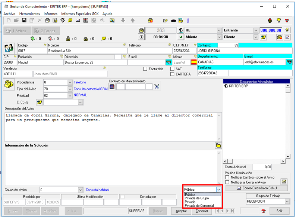Select Privada de Comercial option
The image size is (296, 218).
[x=199, y=206]
